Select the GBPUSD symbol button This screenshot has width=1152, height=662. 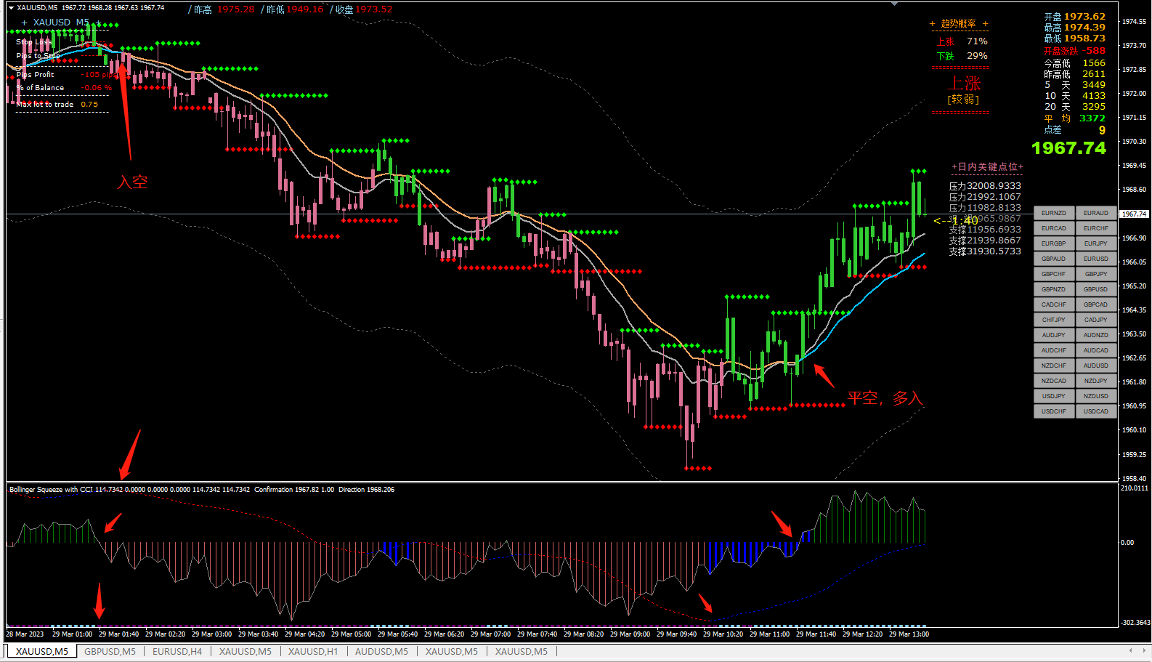(1096, 289)
